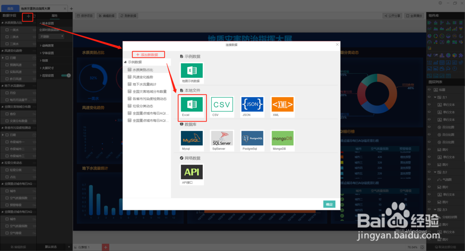Screen dimensions: 465x251
Task: Toggle the 背景设置 switch
Action: tap(66, 76)
